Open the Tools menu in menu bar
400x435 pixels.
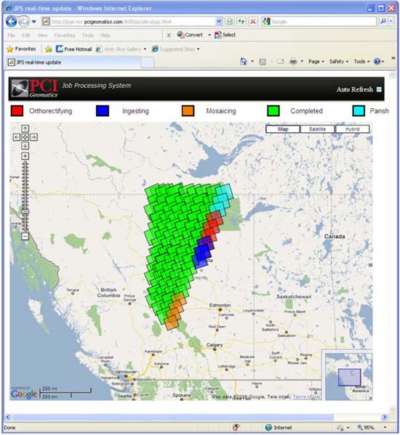[x=88, y=36]
